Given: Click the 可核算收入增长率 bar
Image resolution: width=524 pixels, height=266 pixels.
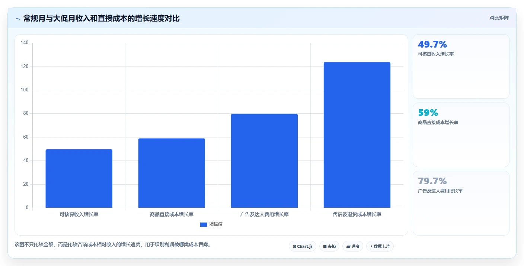Looking at the screenshot, I should click(x=79, y=179).
